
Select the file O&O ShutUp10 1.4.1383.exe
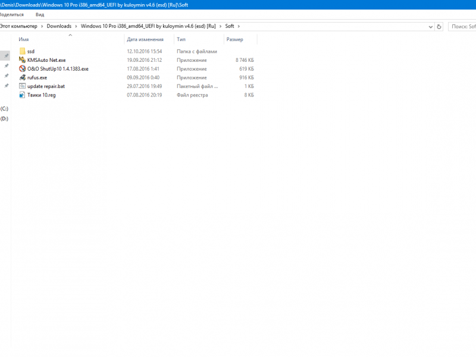click(x=58, y=69)
